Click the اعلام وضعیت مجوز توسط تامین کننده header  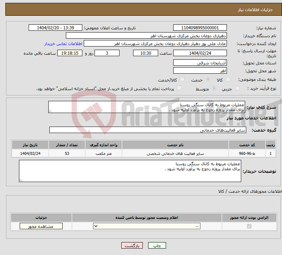point(147,217)
